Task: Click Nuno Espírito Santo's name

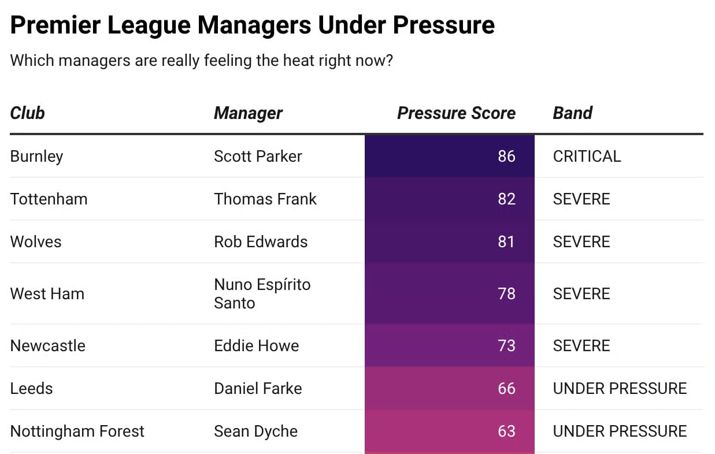Action: (x=262, y=293)
